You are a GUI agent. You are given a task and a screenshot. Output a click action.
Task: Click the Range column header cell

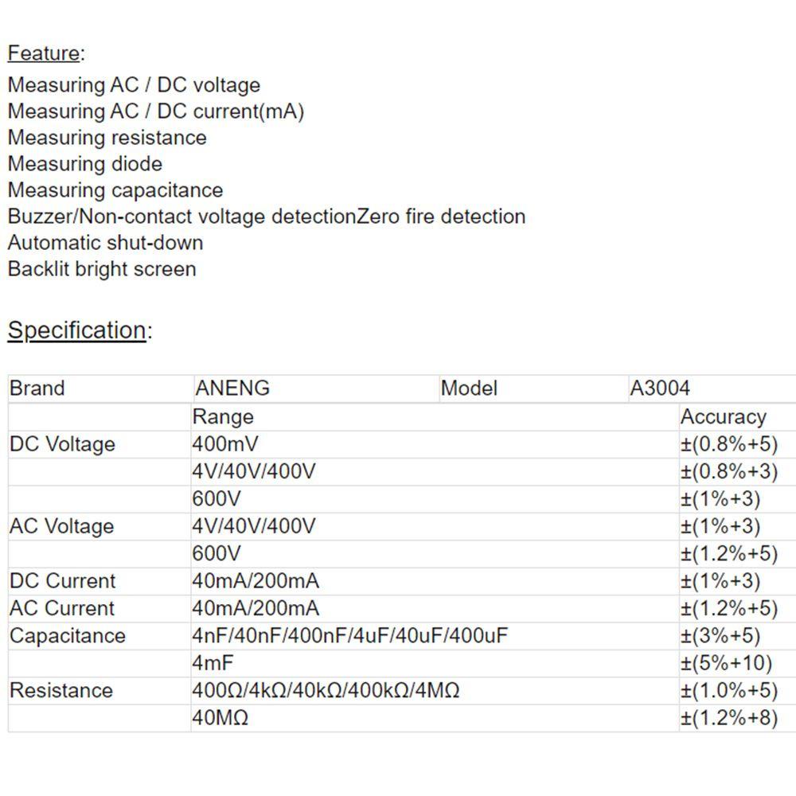point(223,416)
